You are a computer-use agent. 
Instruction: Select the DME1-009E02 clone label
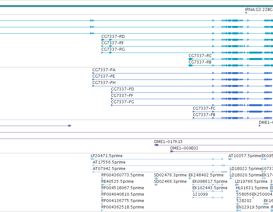pos(184,148)
